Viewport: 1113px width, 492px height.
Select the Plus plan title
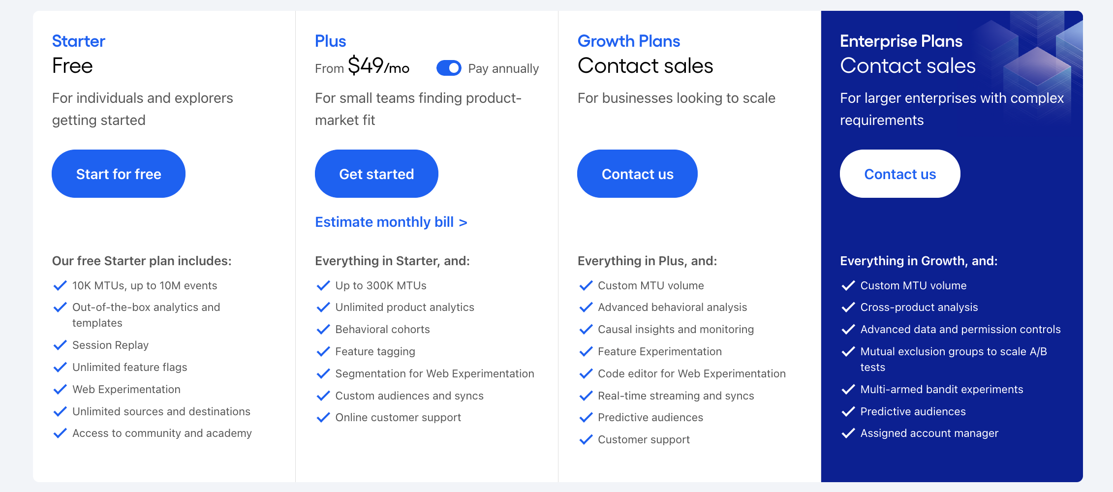tap(331, 41)
